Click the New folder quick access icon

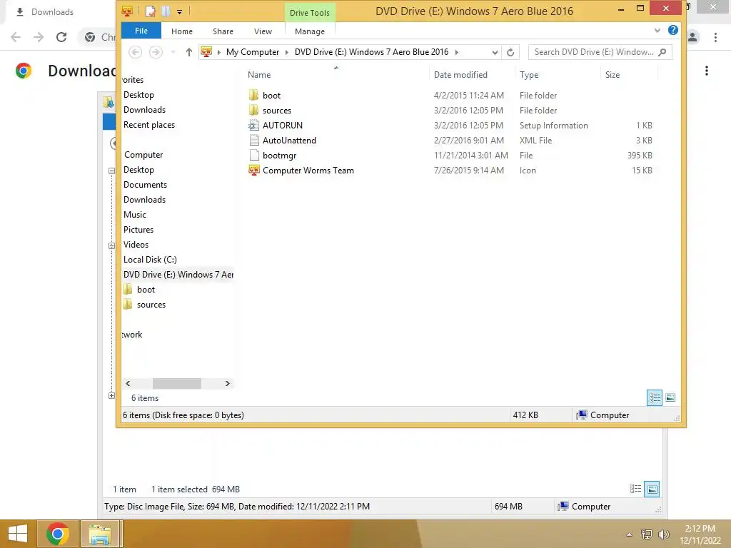coord(166,11)
